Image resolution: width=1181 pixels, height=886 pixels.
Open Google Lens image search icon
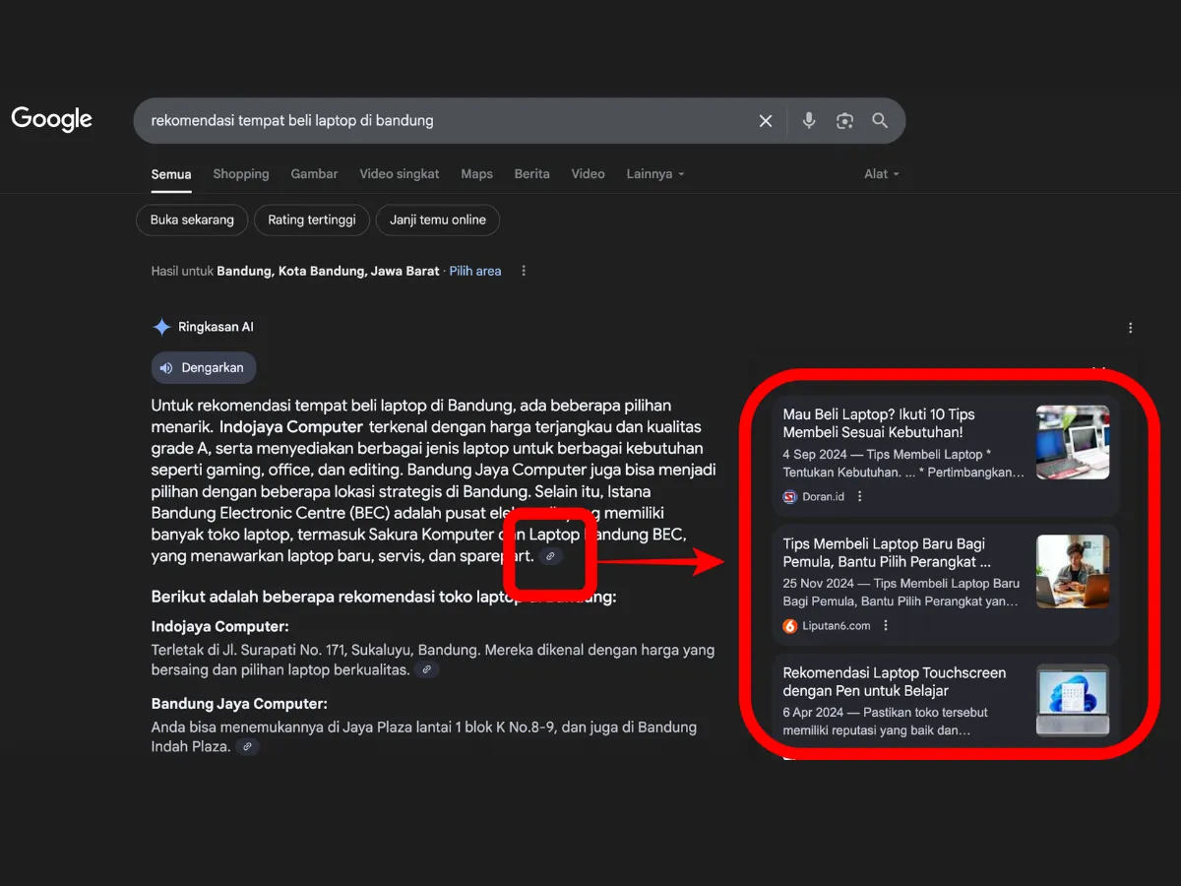844,121
